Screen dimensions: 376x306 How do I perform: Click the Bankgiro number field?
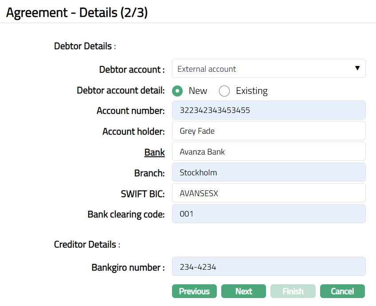point(269,267)
